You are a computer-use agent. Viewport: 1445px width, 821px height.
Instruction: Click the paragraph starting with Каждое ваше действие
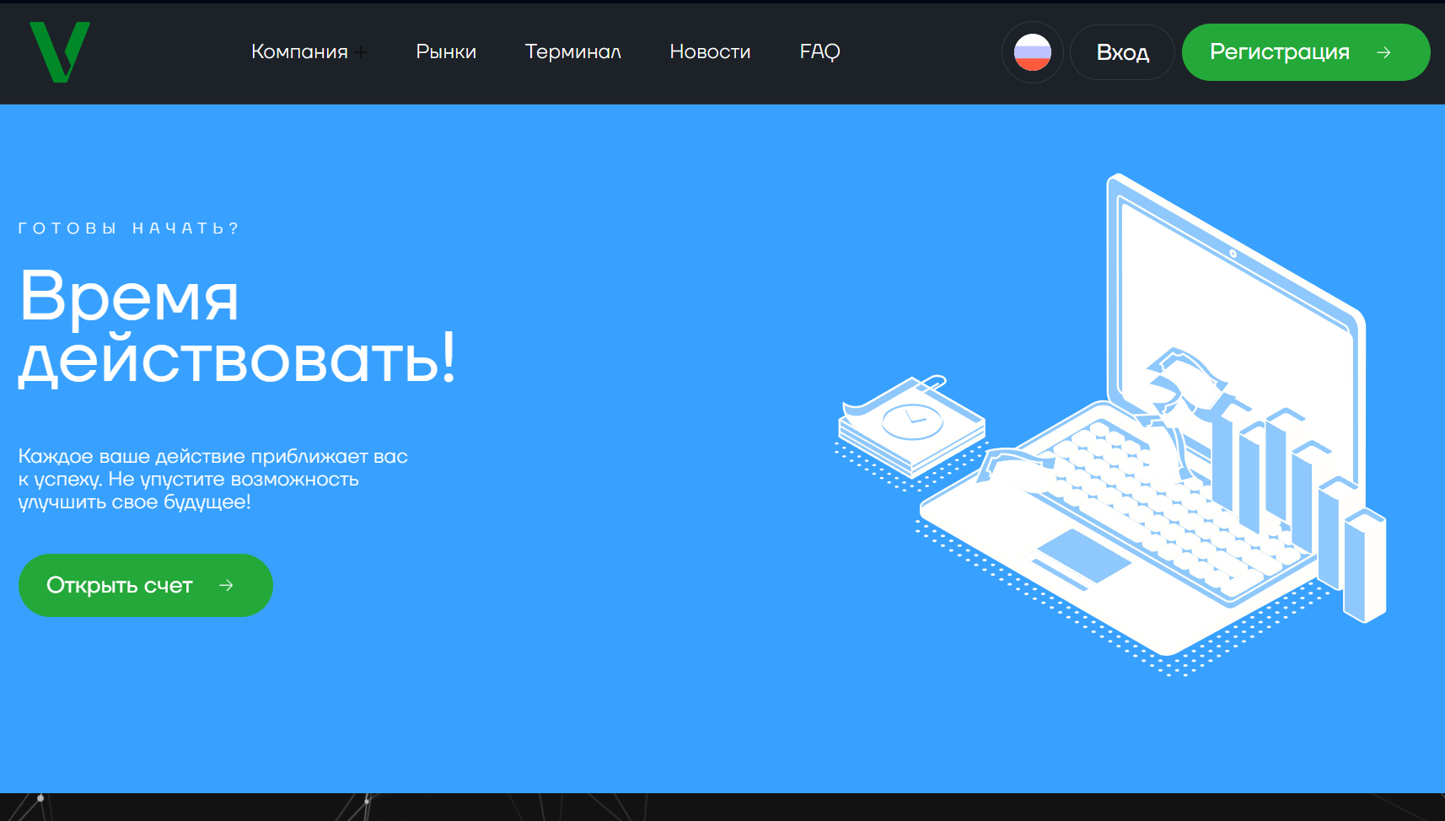point(212,479)
